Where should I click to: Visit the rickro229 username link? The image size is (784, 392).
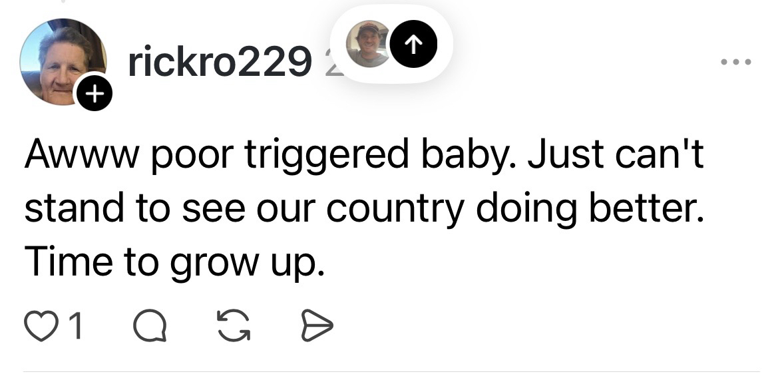coord(218,63)
